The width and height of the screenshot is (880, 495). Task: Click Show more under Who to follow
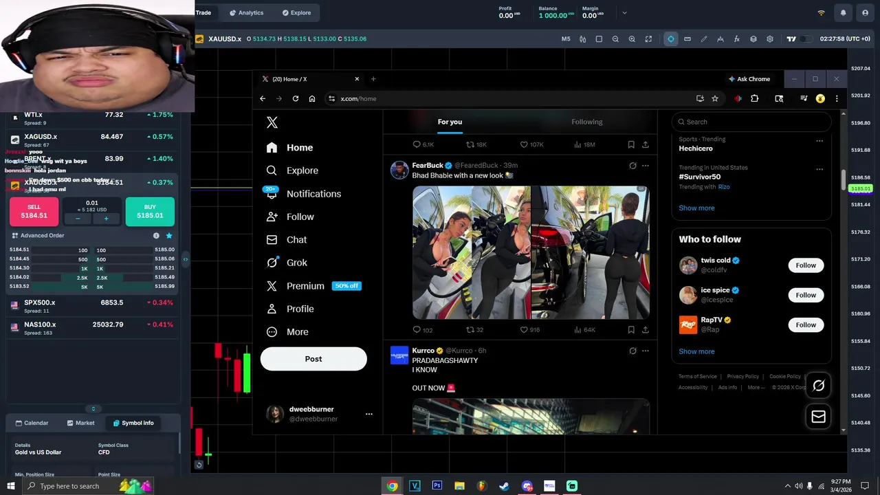[696, 351]
